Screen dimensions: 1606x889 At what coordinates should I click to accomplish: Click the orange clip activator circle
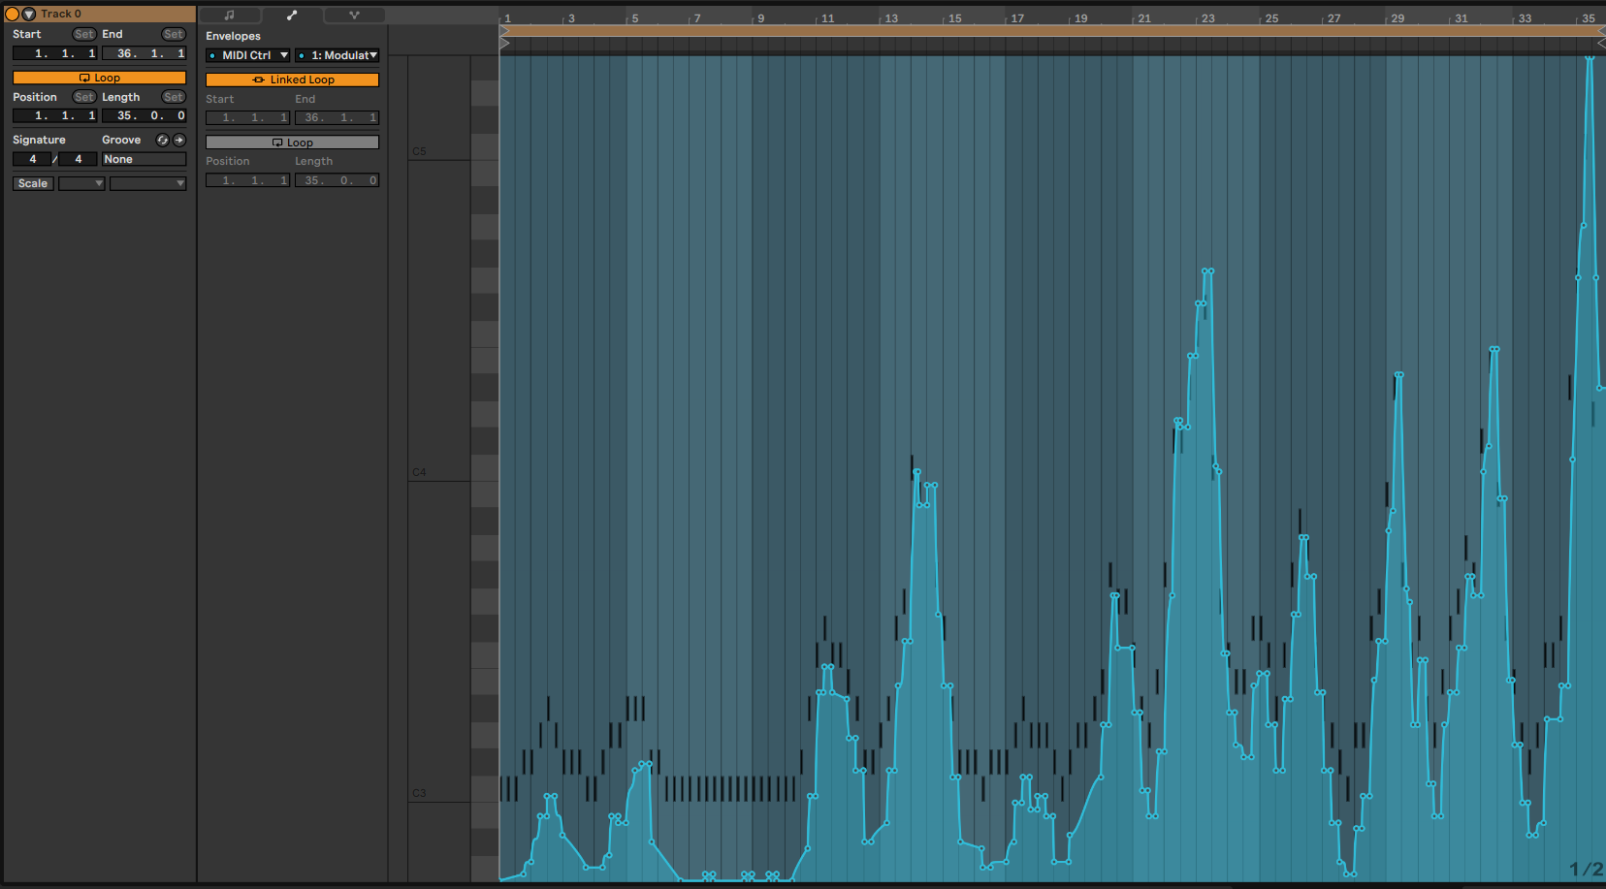click(x=13, y=15)
